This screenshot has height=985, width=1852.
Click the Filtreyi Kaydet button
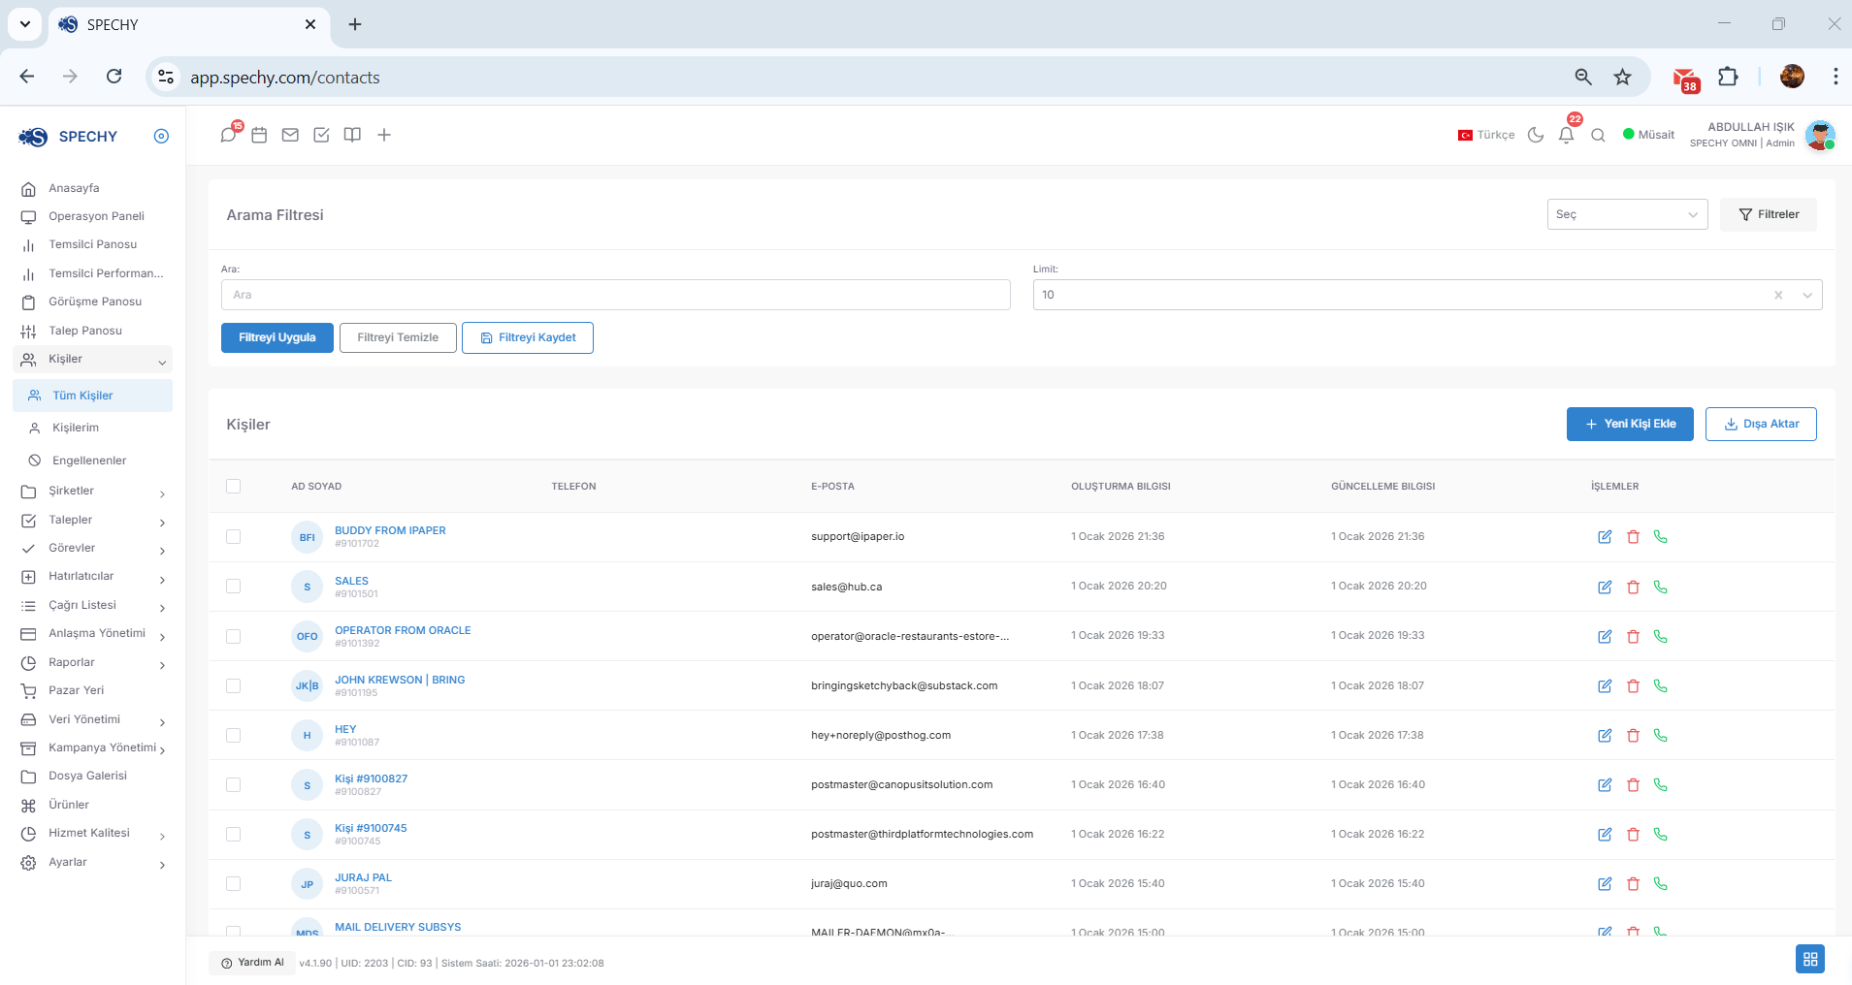click(x=528, y=337)
